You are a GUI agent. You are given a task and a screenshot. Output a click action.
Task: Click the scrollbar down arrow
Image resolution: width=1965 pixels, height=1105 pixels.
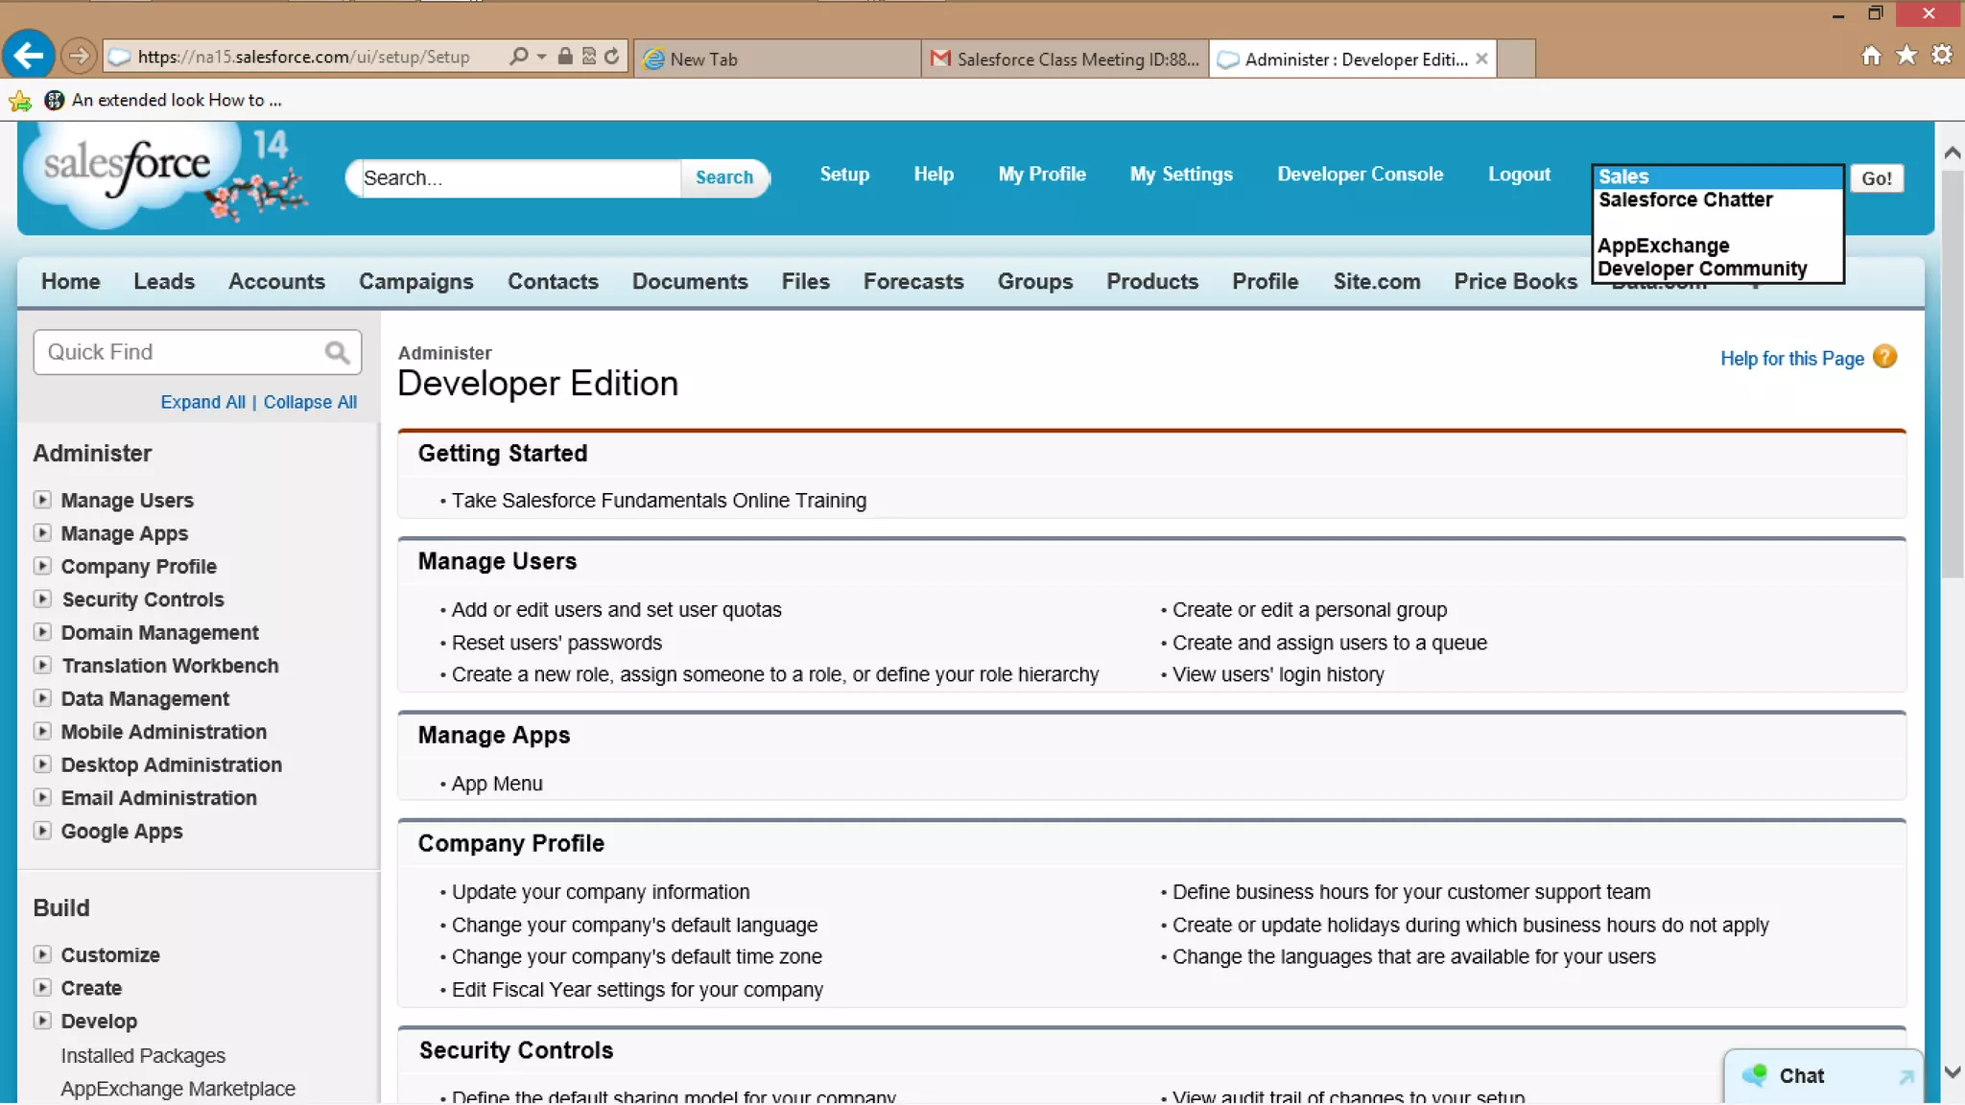(x=1953, y=1071)
